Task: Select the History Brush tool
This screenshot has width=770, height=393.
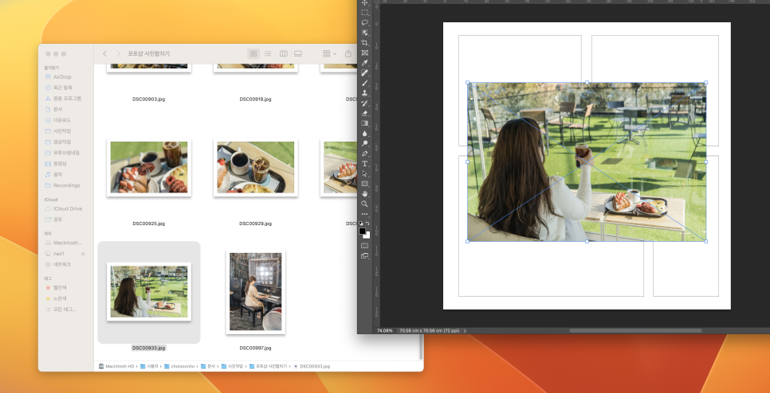Action: pos(365,103)
